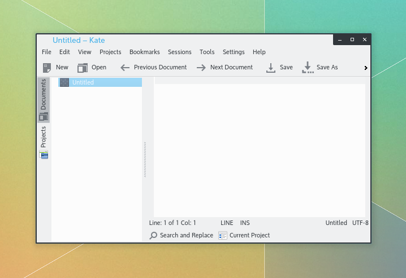Click the New document icon

(47, 68)
